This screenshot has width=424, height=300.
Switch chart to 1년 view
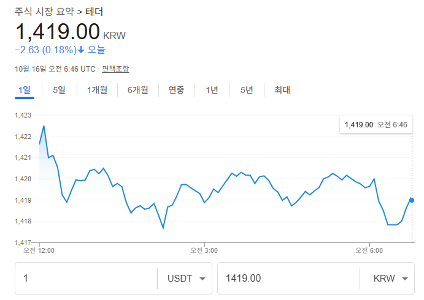click(212, 90)
